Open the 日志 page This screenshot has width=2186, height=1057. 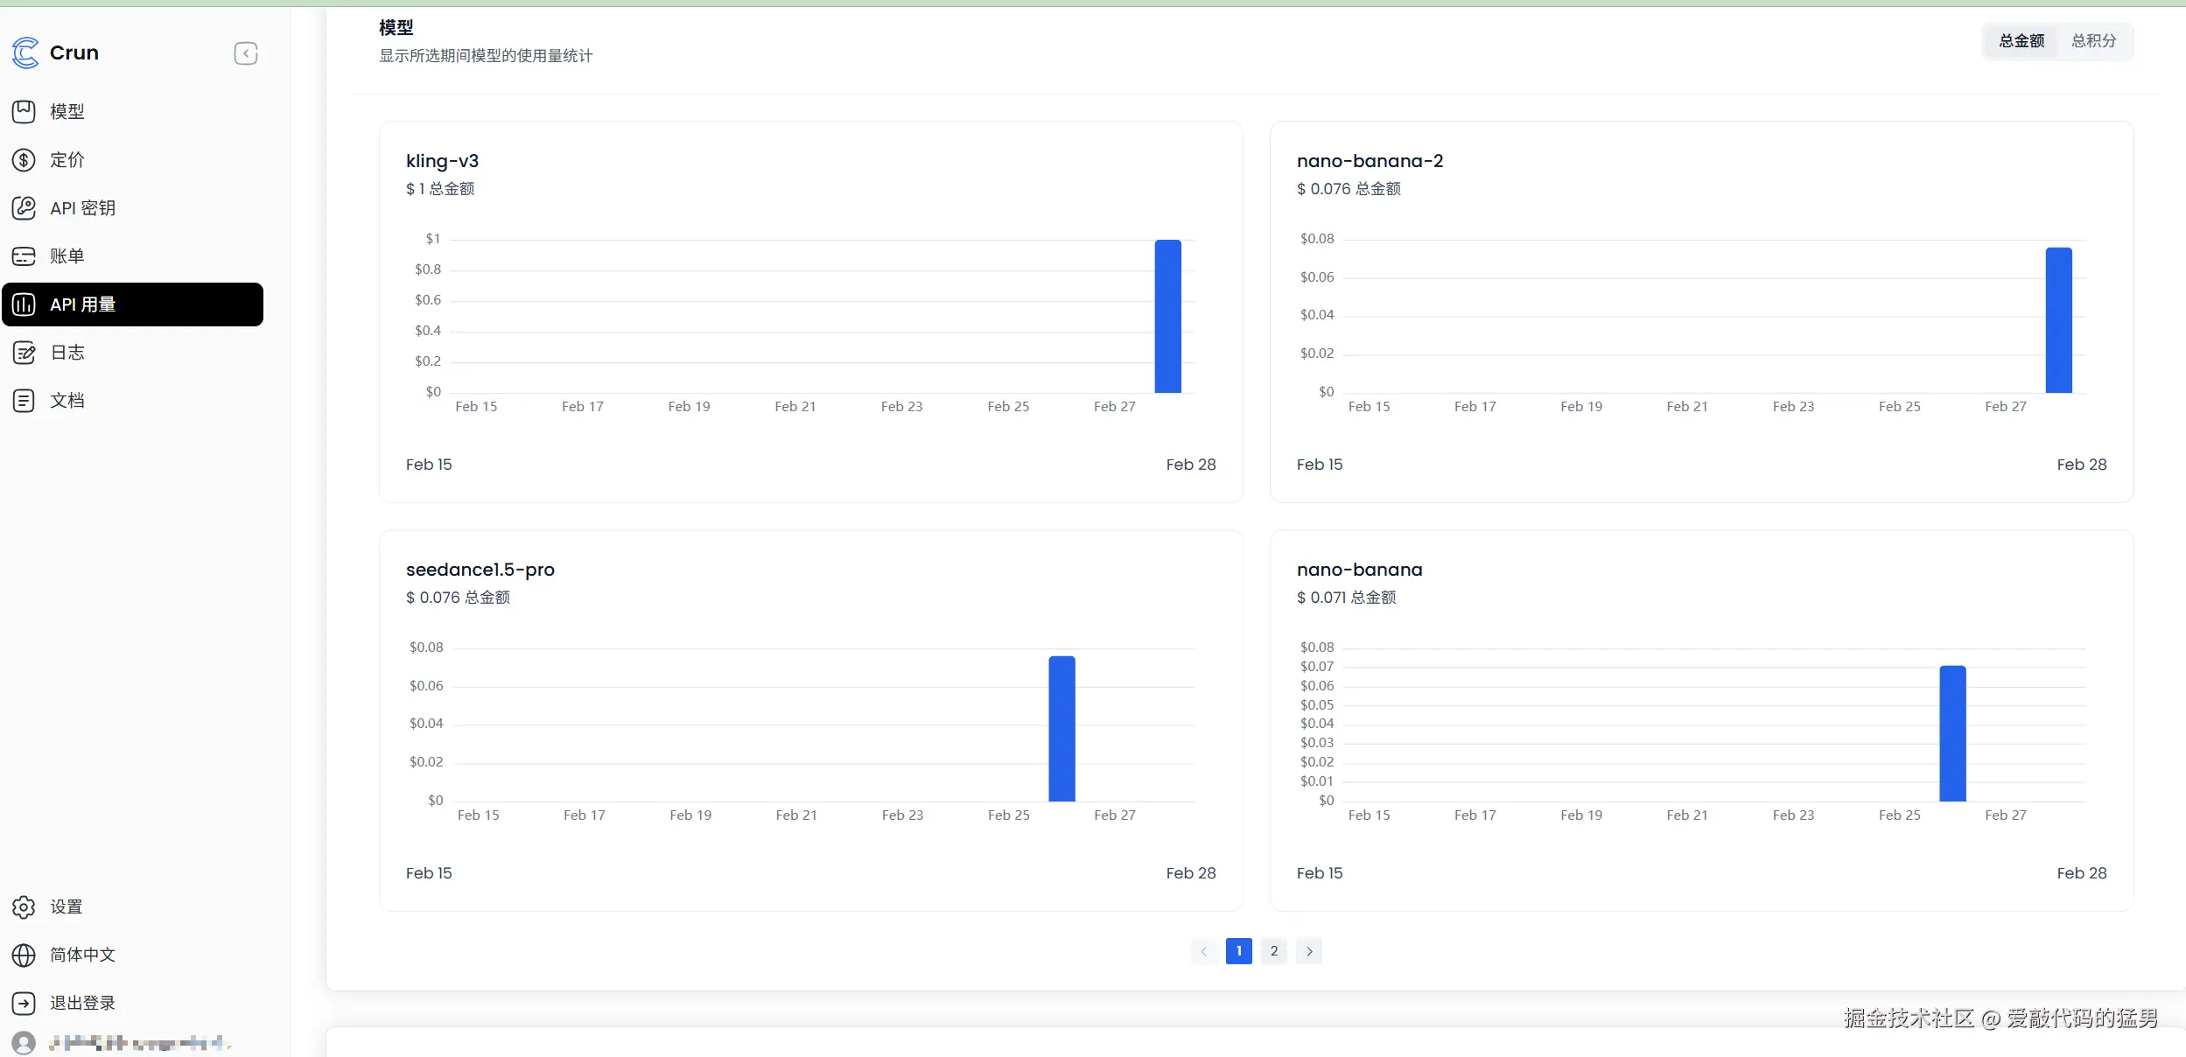tap(132, 353)
